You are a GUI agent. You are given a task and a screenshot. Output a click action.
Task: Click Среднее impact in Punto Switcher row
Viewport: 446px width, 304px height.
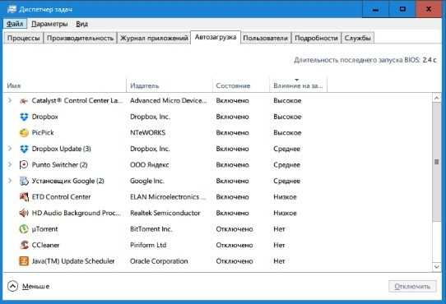pyautogui.click(x=286, y=165)
